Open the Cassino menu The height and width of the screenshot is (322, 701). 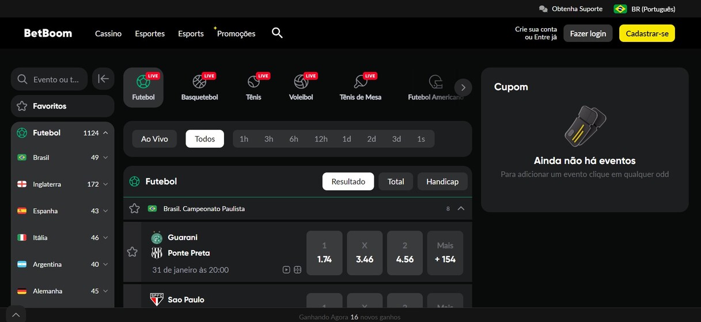click(x=108, y=33)
